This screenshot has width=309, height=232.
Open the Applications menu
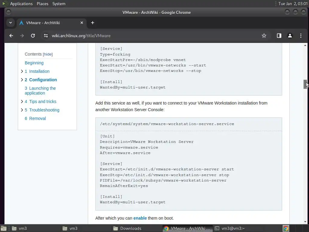pos(21,4)
